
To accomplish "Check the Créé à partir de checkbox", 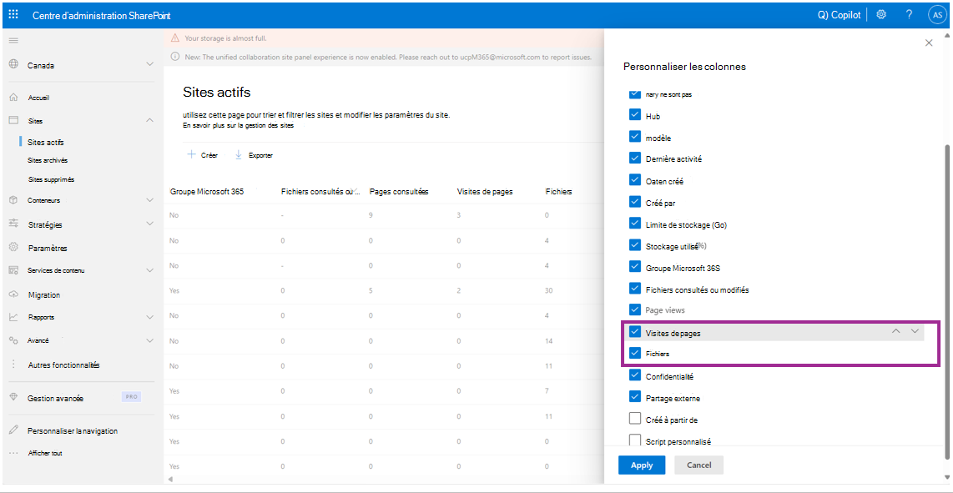I will click(x=634, y=419).
